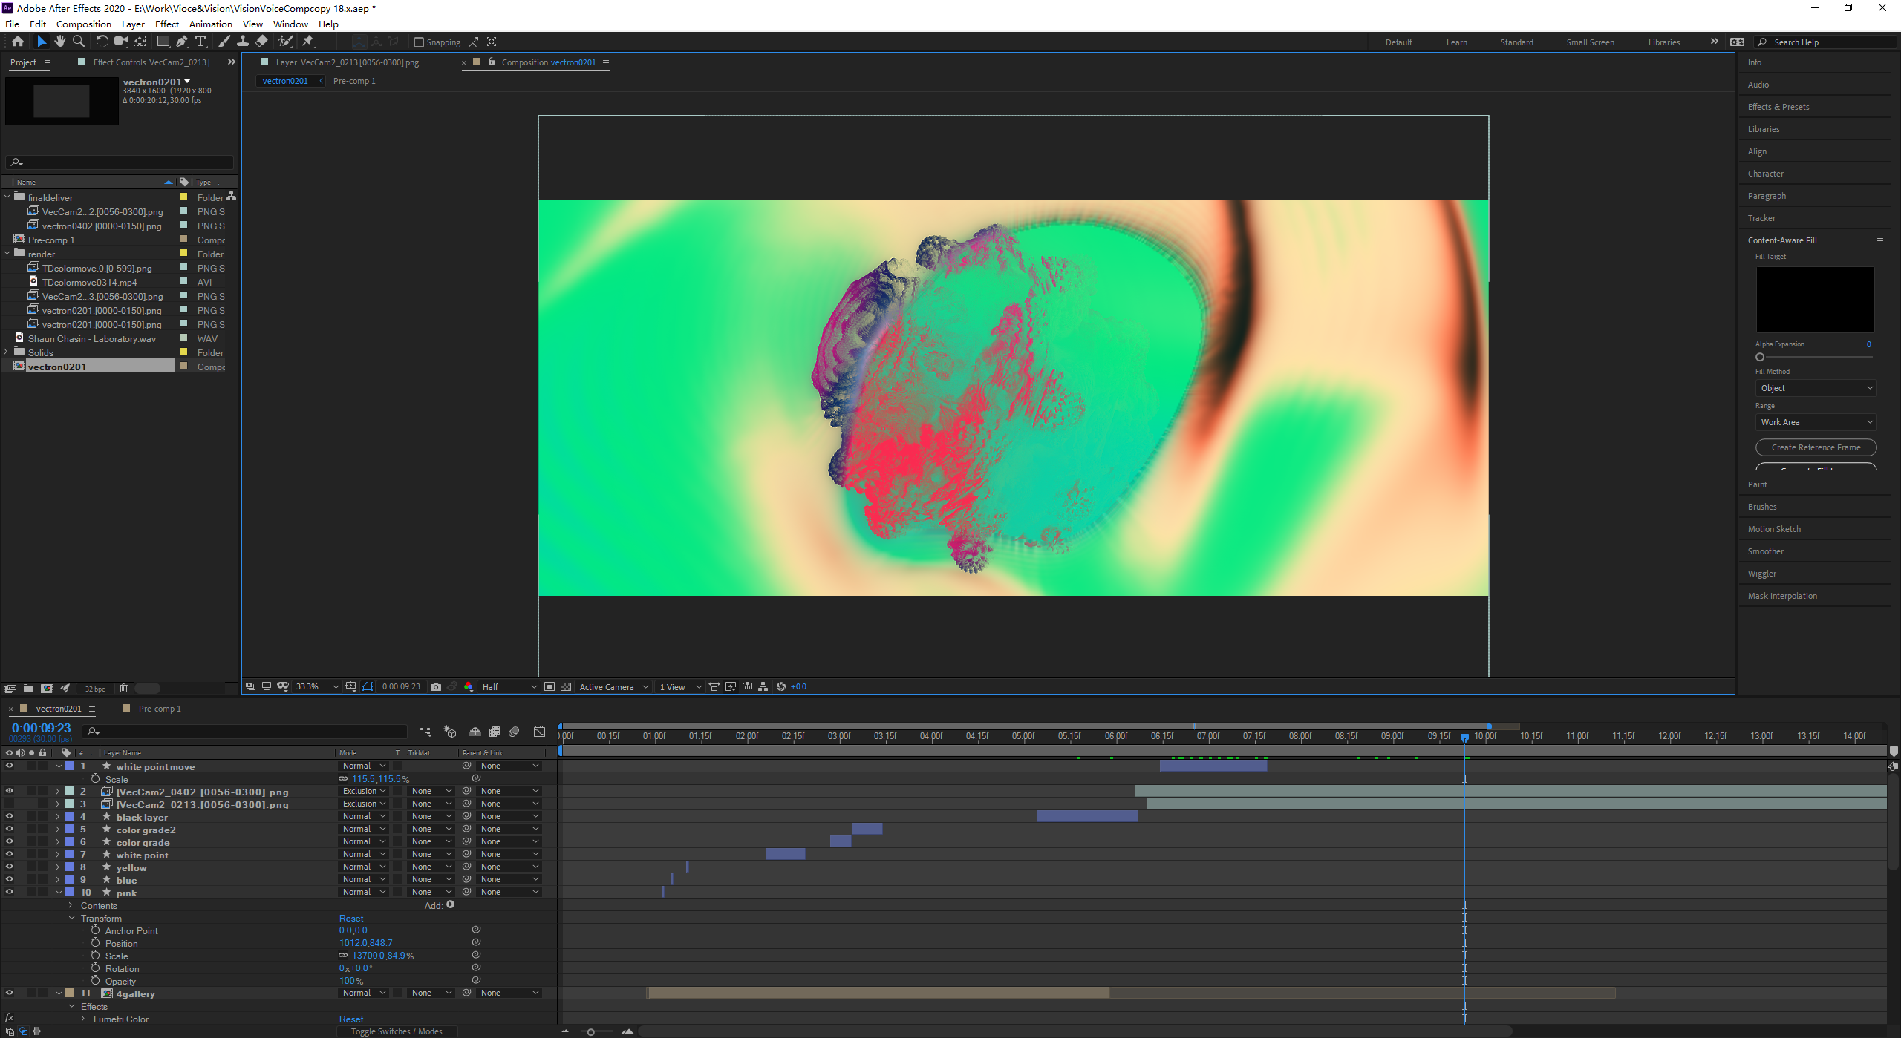Hide the black layer with eye toggle
The height and width of the screenshot is (1038, 1901).
[x=10, y=816]
